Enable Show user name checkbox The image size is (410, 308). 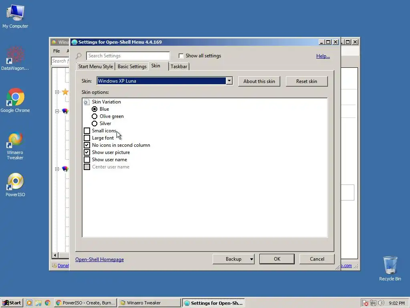87,160
